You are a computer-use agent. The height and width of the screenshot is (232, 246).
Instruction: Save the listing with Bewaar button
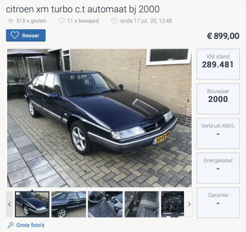point(26,35)
